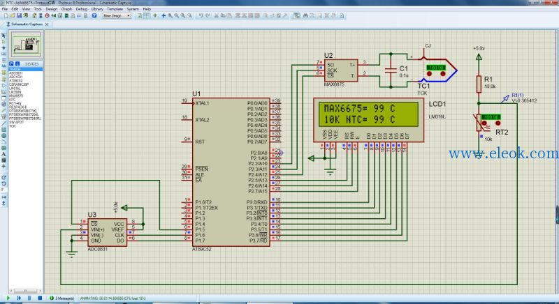Open the Base Design sheet dropdown

point(117,15)
